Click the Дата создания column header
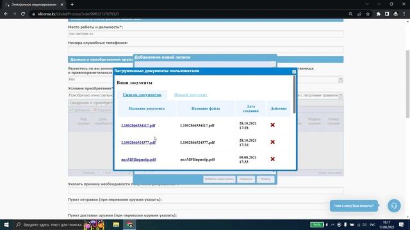This screenshot has width=410, height=230. tap(250, 109)
